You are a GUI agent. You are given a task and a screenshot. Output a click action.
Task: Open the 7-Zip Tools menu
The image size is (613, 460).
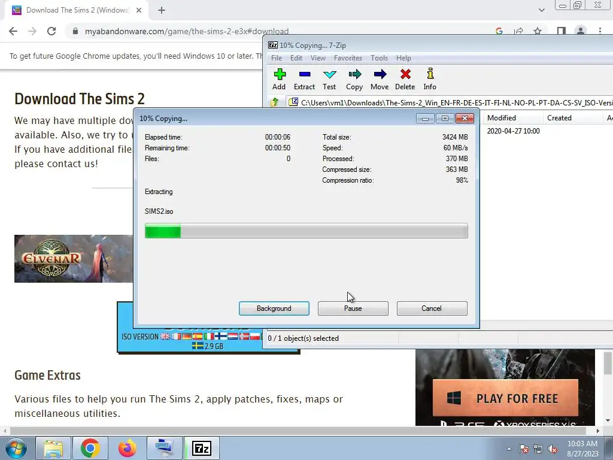379,58
